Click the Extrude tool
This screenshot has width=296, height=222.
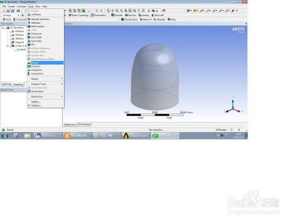(x=117, y=15)
